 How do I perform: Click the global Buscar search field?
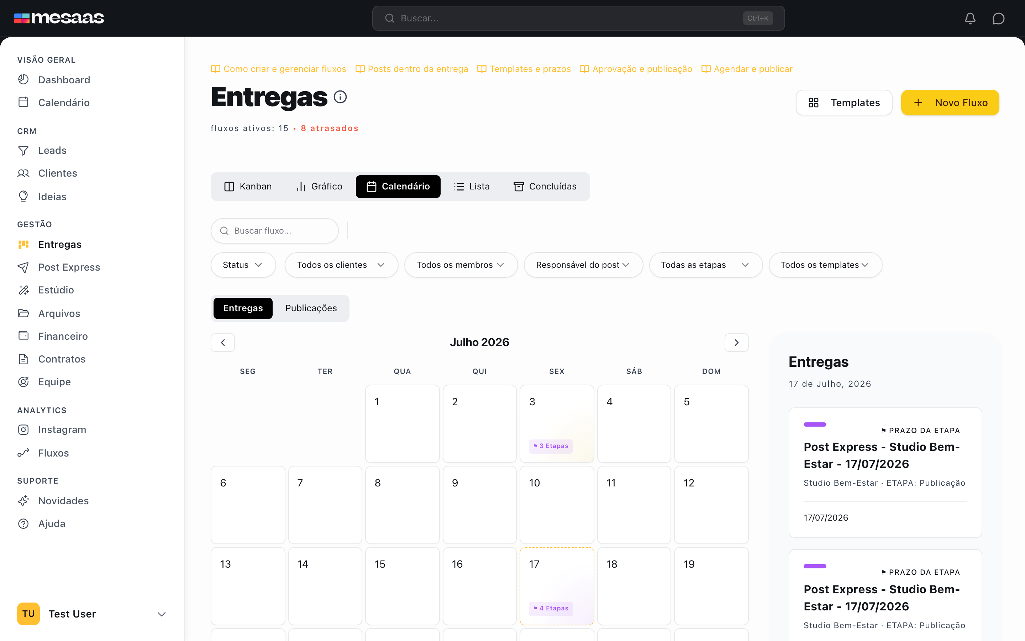click(578, 18)
